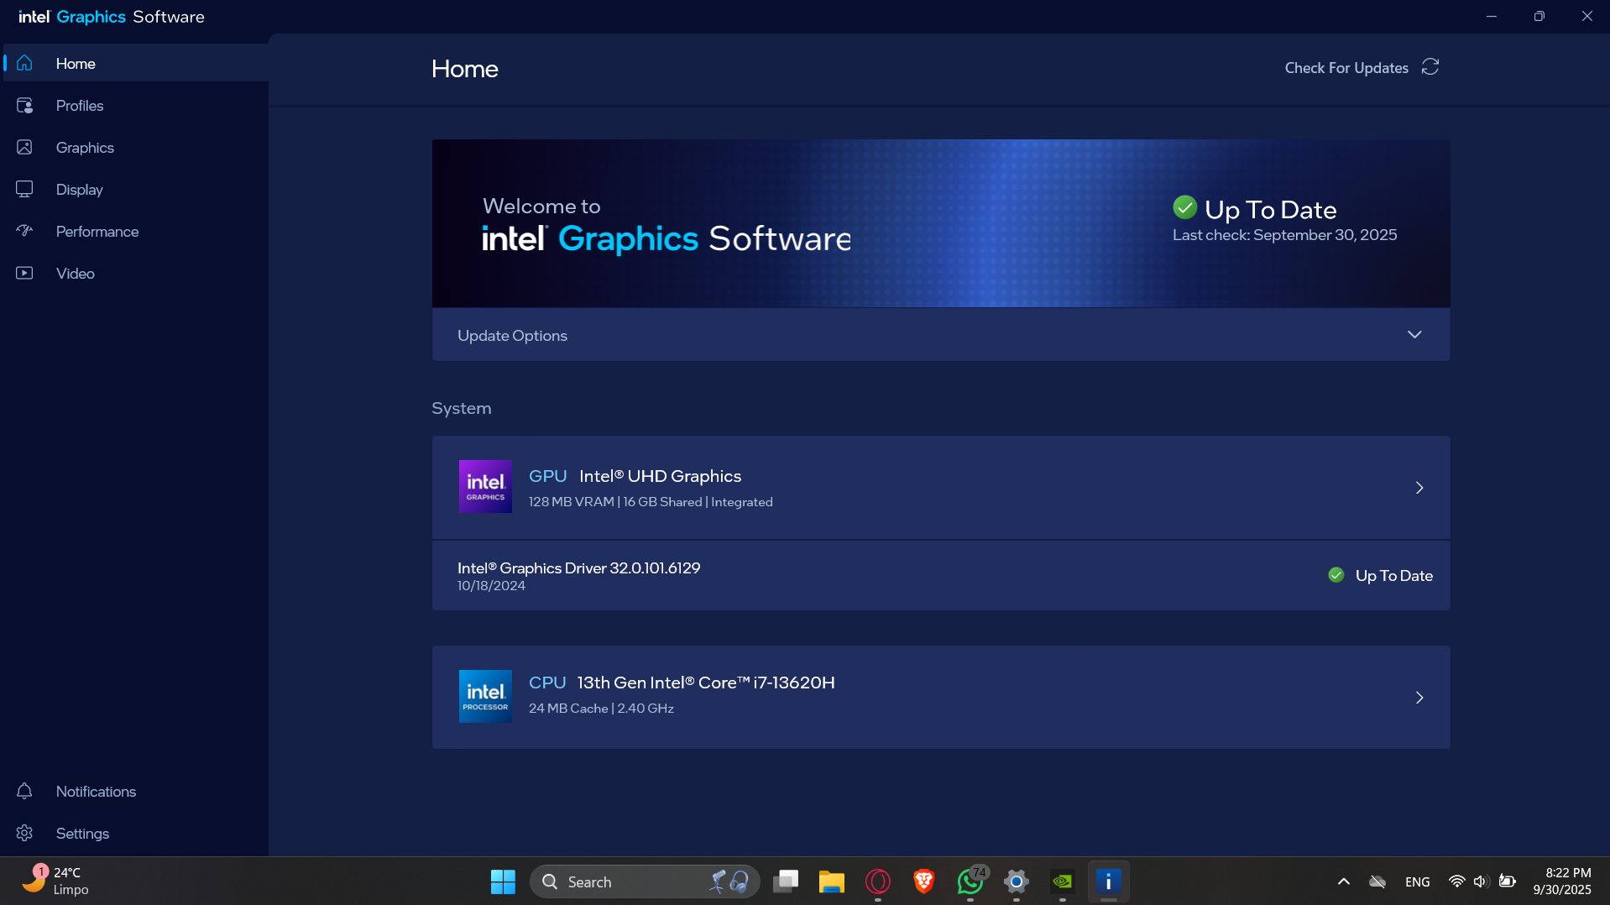
Task: Click the Home house icon in sidebar
Action: 24,63
